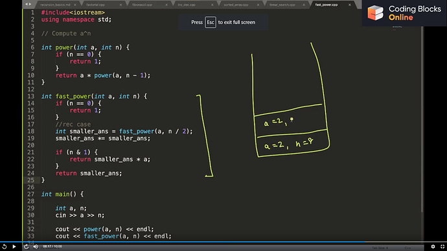Select the fibonacci.cpp tab
The image size is (447, 251).
(x=142, y=5)
